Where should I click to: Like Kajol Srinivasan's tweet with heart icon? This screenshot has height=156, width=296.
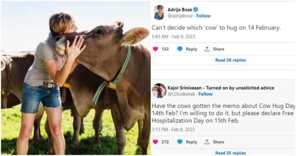pos(155,142)
